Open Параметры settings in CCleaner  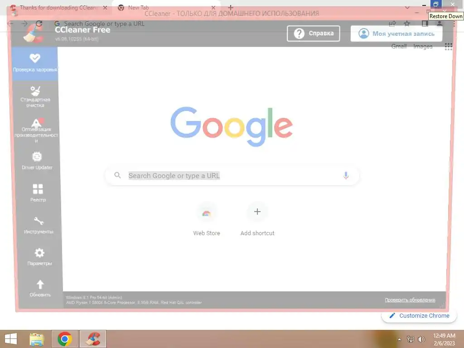click(39, 257)
